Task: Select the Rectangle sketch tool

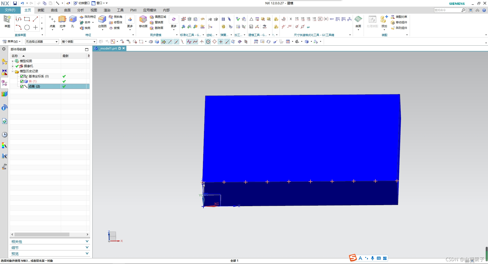Action: pos(27,19)
